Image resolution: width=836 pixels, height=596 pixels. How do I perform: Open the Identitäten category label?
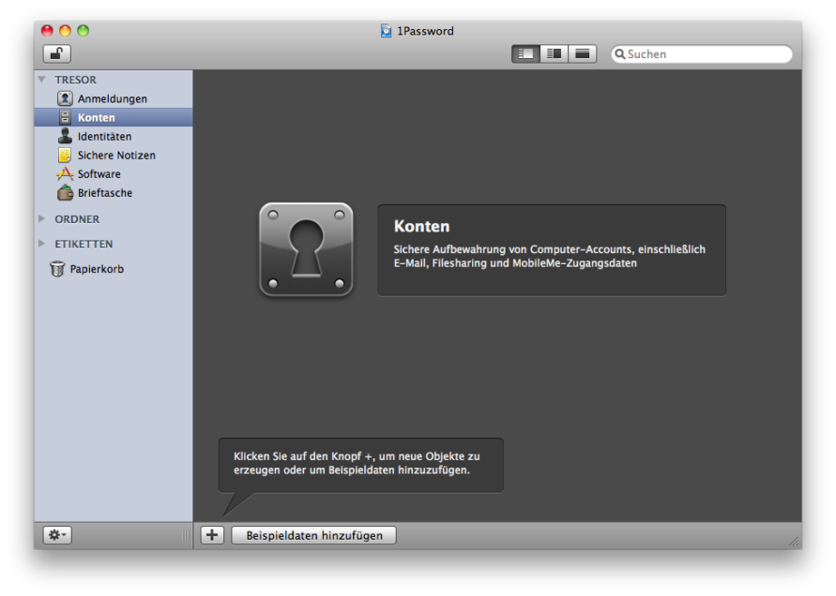(104, 137)
